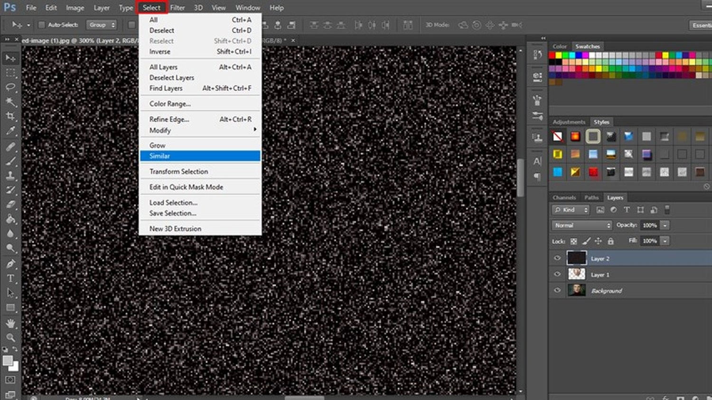Hide the Background layer eye icon
This screenshot has width=712, height=400.
click(557, 290)
